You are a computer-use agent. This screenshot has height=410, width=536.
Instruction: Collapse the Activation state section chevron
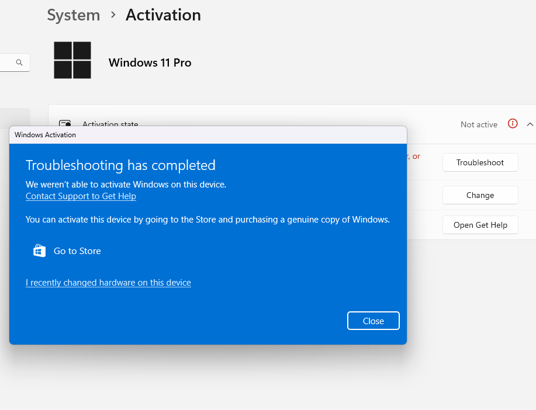click(x=530, y=124)
